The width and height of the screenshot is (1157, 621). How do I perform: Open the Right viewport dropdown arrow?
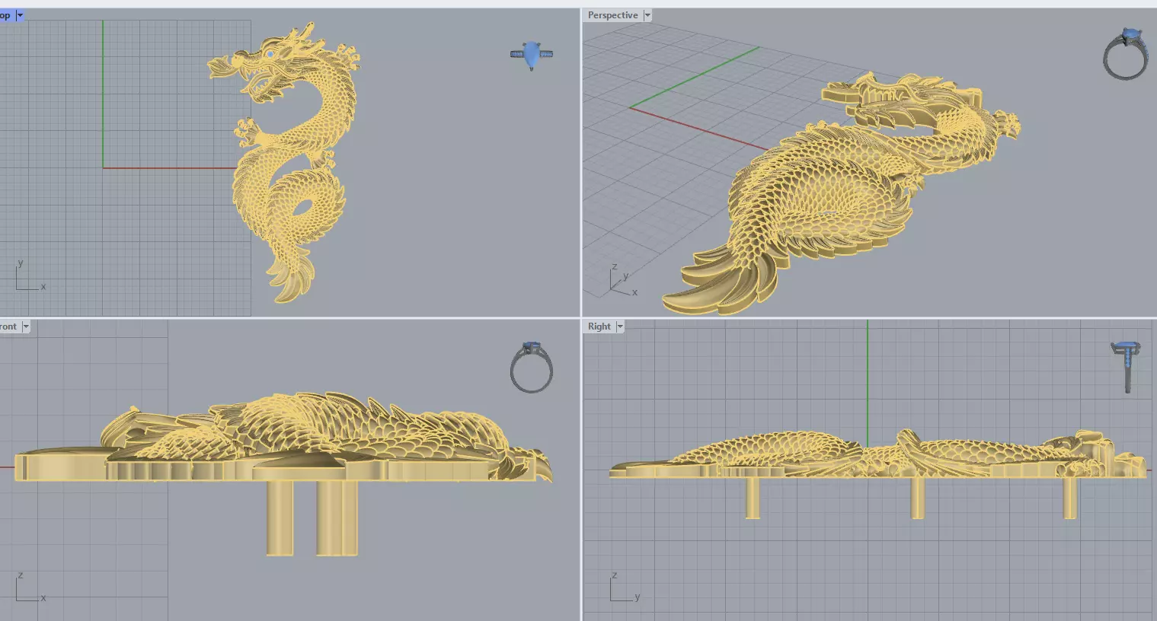(619, 326)
